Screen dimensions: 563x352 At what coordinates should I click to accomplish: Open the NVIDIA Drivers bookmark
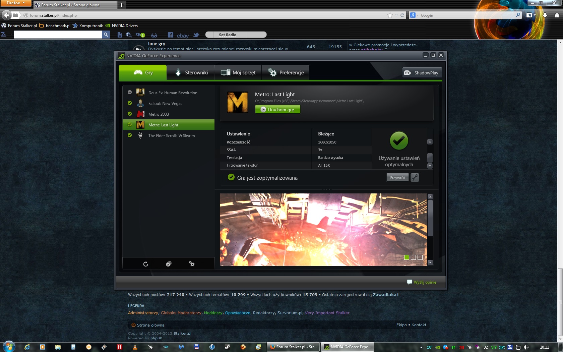(x=121, y=25)
